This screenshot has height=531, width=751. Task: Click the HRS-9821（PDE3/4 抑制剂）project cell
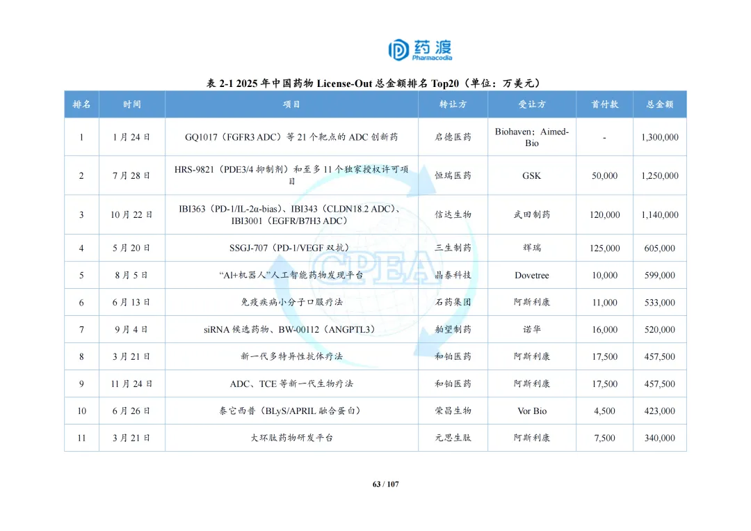(291, 175)
